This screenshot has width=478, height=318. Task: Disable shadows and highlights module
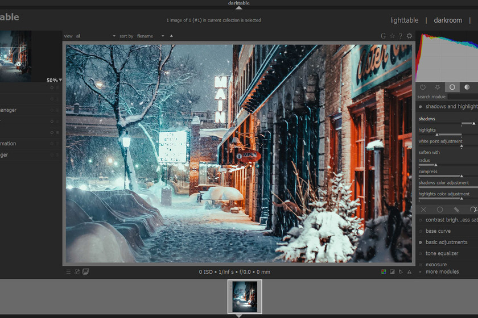point(421,107)
